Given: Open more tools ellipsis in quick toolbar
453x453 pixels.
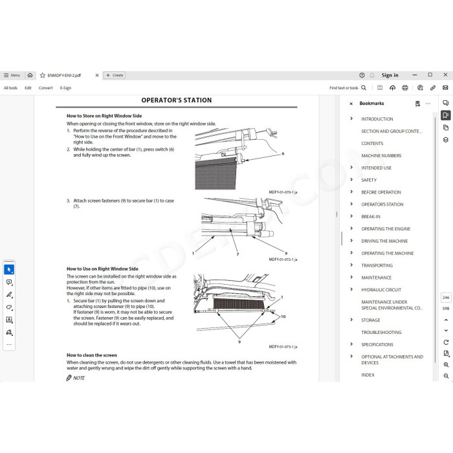Looking at the screenshot, I should (9, 344).
